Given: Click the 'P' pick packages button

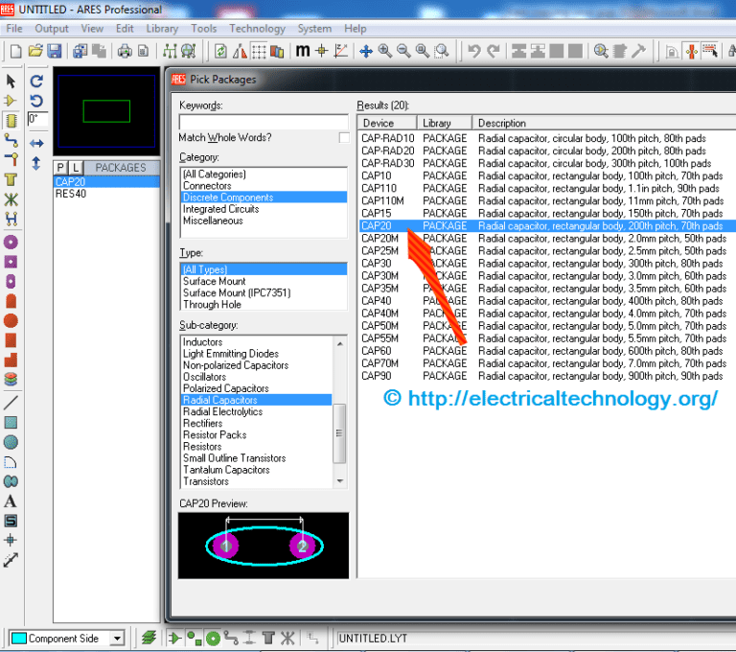Looking at the screenshot, I should (61, 168).
